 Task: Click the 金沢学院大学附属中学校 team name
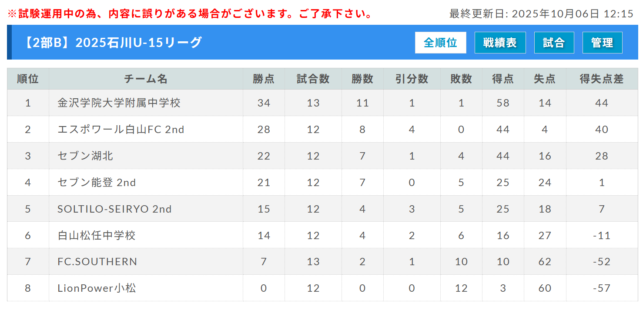(119, 103)
